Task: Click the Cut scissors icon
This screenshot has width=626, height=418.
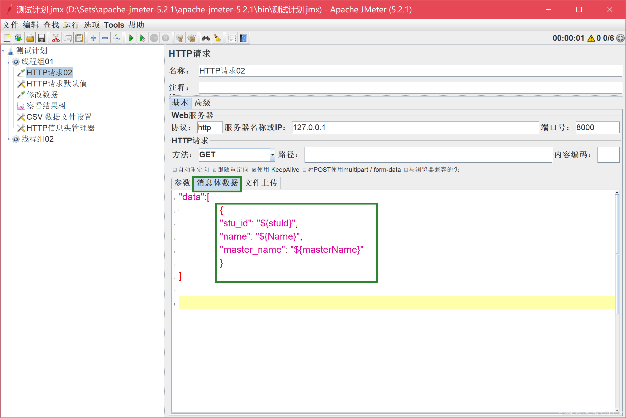Action: tap(56, 38)
